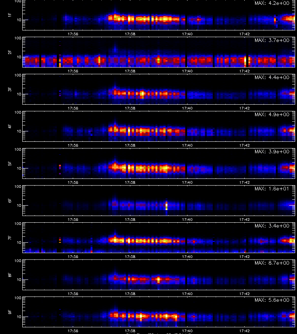The width and height of the screenshot is (297, 334).
Task: Select the MAX: 8.7e+00 readout
Action: [272, 263]
